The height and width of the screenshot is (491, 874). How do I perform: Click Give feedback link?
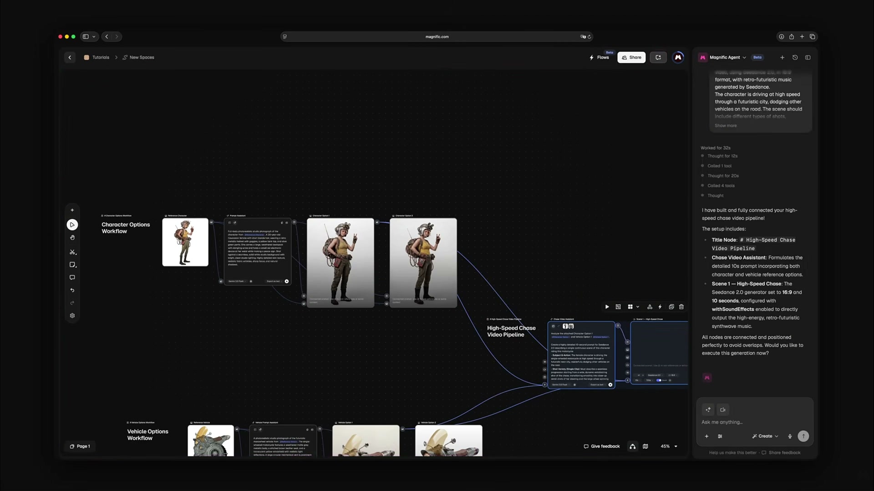(x=601, y=446)
